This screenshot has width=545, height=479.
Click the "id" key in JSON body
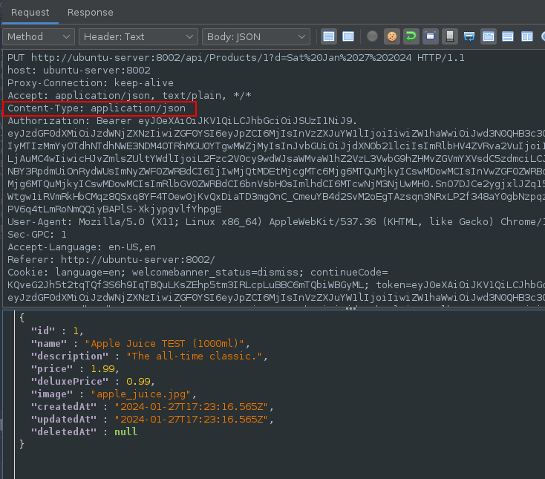(43, 330)
